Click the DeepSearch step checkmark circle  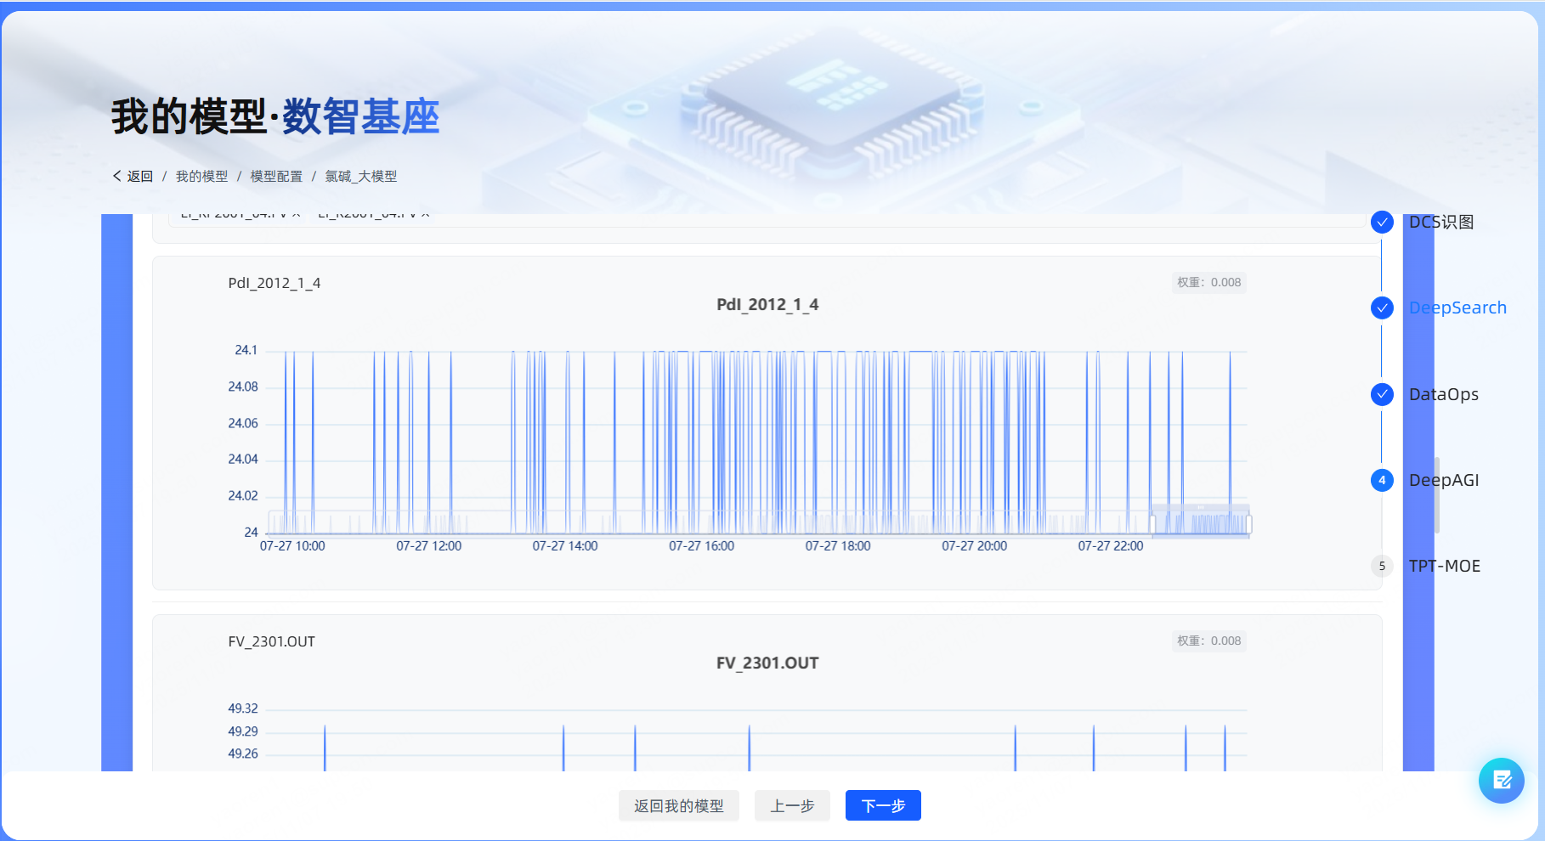(1382, 308)
